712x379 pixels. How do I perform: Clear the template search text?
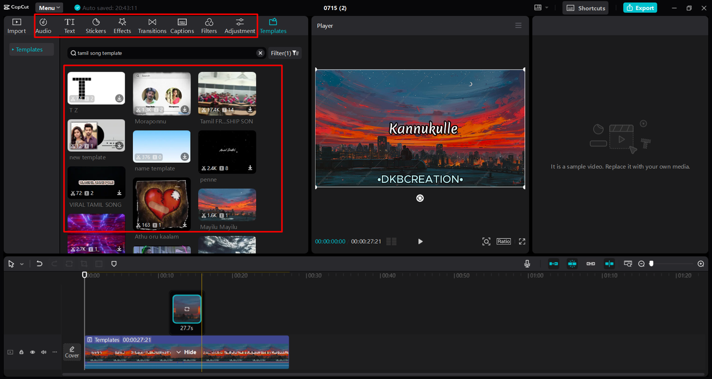[260, 53]
